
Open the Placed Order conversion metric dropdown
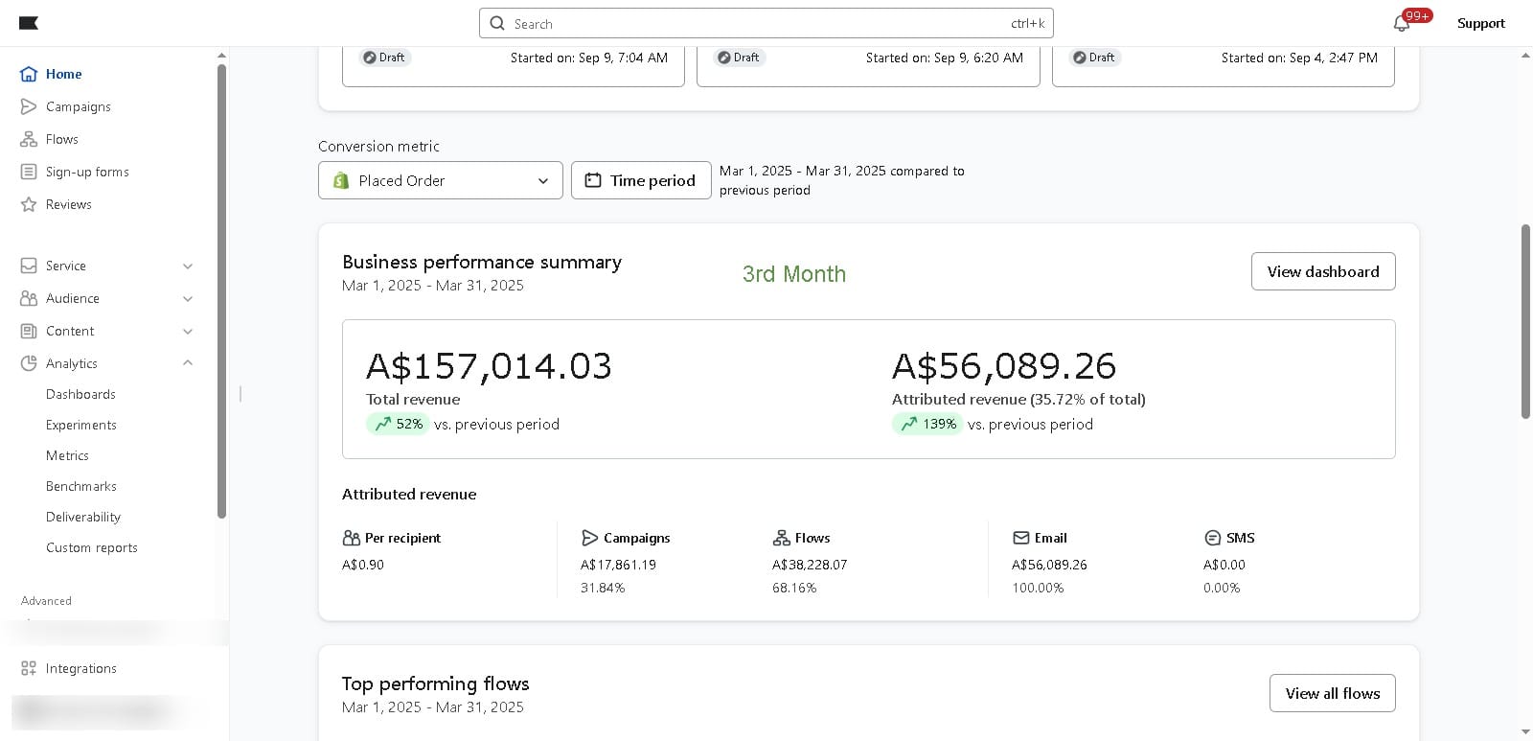click(x=440, y=180)
